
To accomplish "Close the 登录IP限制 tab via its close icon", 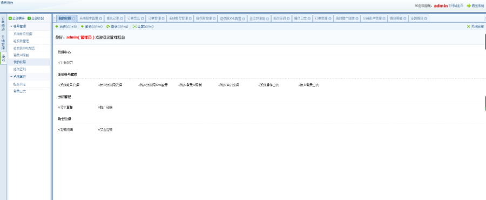I will pos(267,18).
